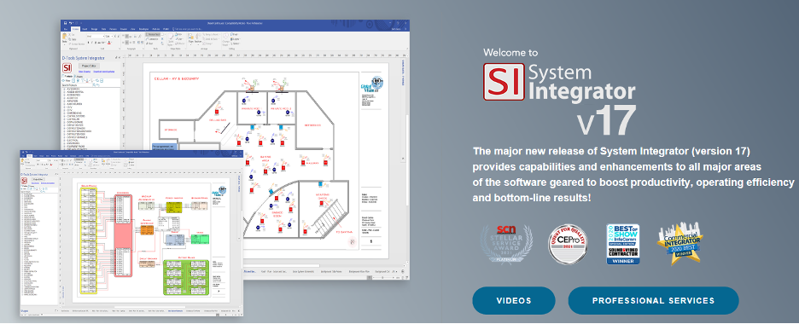Toggle Bold formatting in the ribbon

[x=88, y=43]
